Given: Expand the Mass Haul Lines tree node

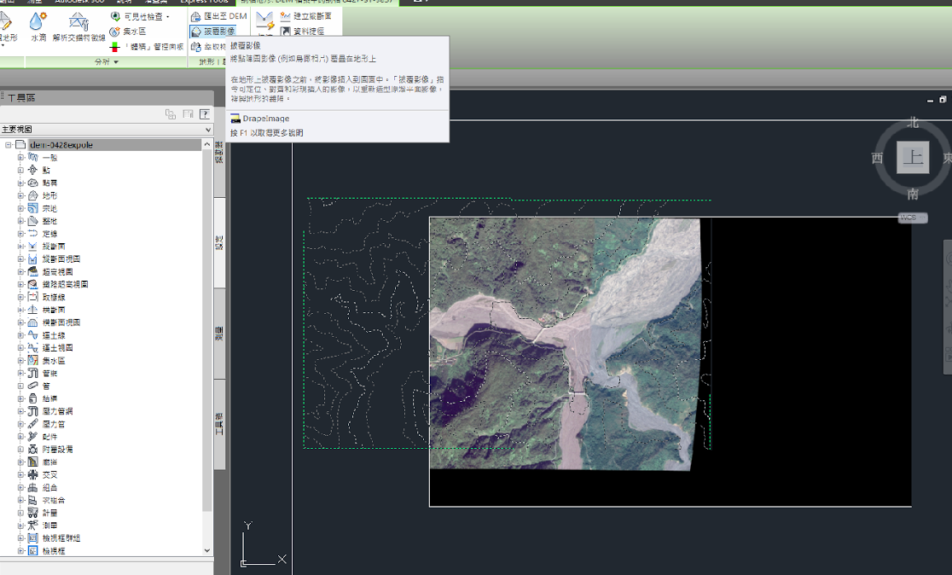Looking at the screenshot, I should [x=20, y=335].
